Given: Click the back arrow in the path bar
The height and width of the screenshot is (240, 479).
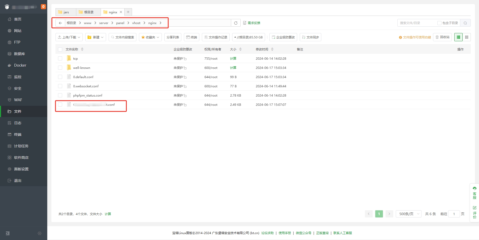Looking at the screenshot, I should [60, 23].
